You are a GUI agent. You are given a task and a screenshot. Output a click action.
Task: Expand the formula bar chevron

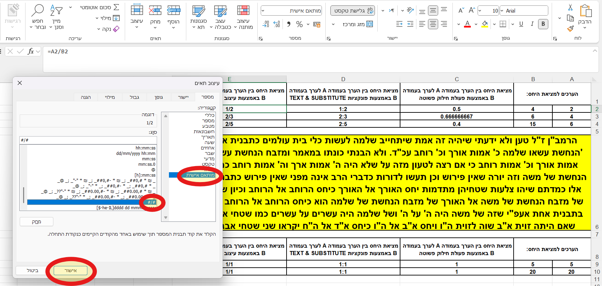(595, 51)
